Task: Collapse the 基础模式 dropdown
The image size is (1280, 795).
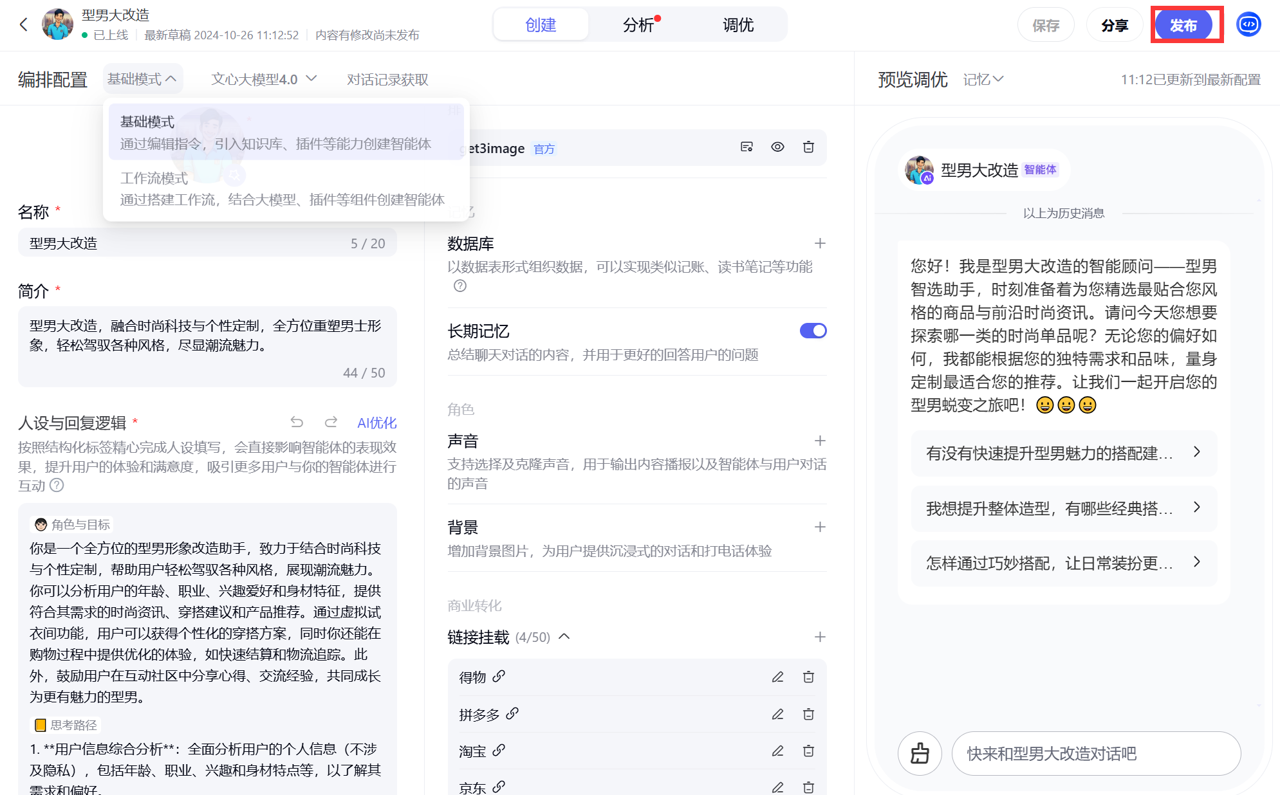Action: (x=142, y=79)
